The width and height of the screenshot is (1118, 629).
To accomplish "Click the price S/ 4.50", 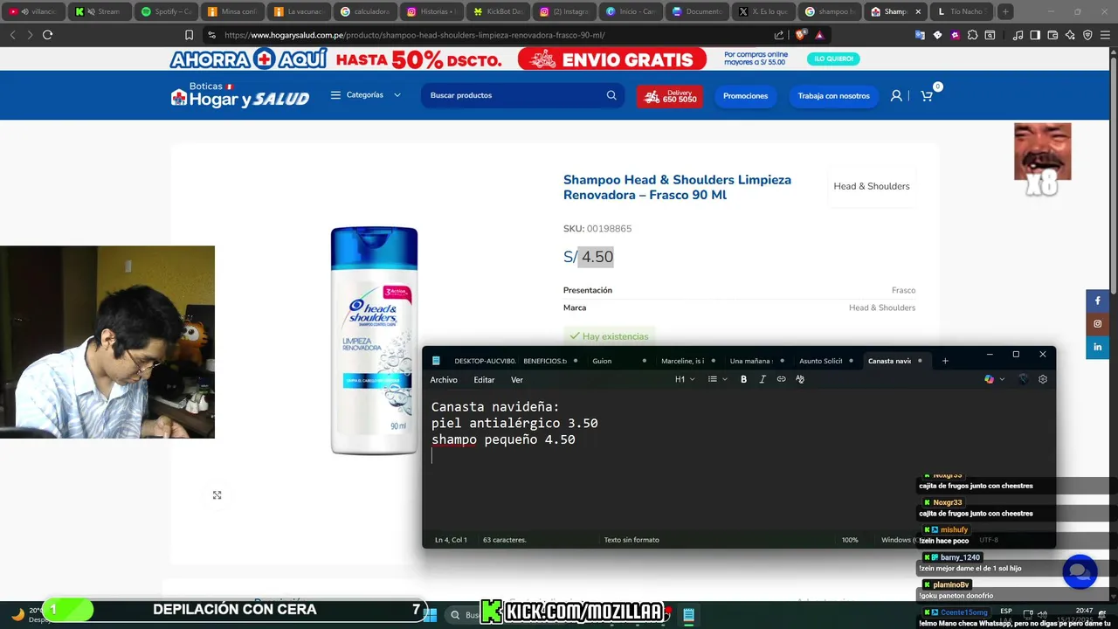I will (x=588, y=257).
